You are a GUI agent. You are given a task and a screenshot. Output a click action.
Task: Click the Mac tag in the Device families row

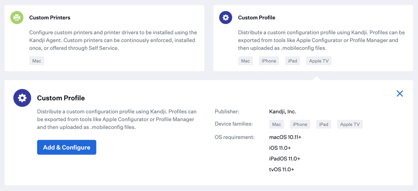click(x=277, y=124)
